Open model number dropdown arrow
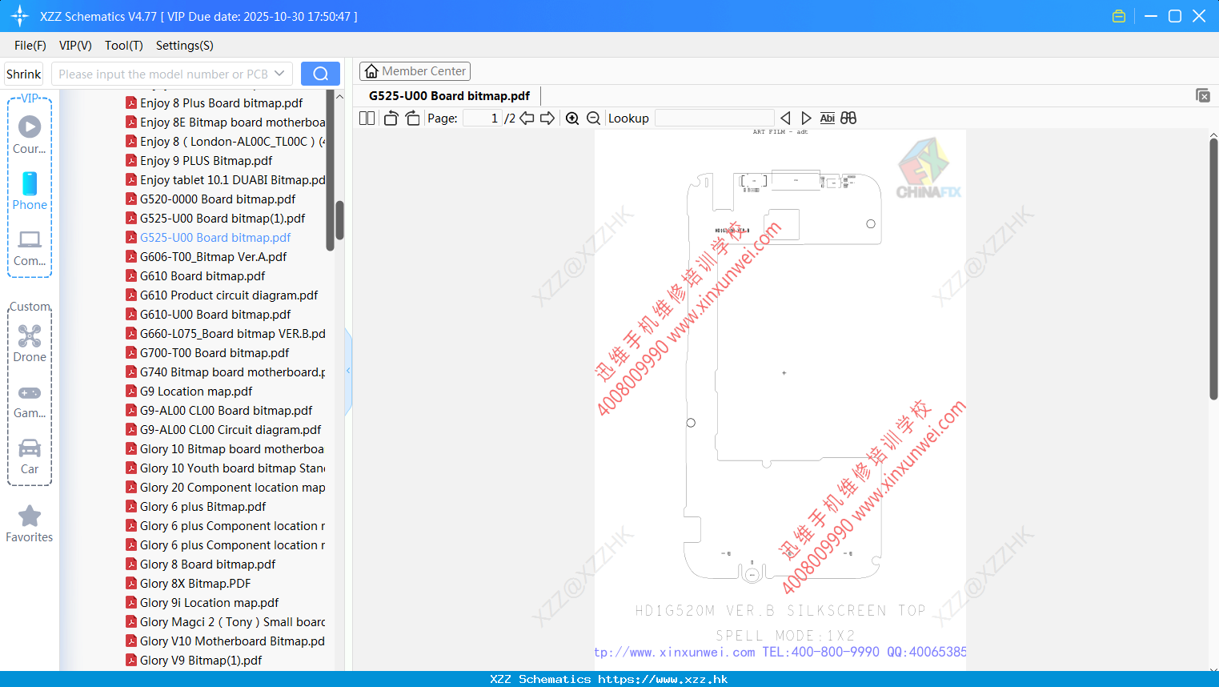Image resolution: width=1219 pixels, height=687 pixels. click(279, 74)
